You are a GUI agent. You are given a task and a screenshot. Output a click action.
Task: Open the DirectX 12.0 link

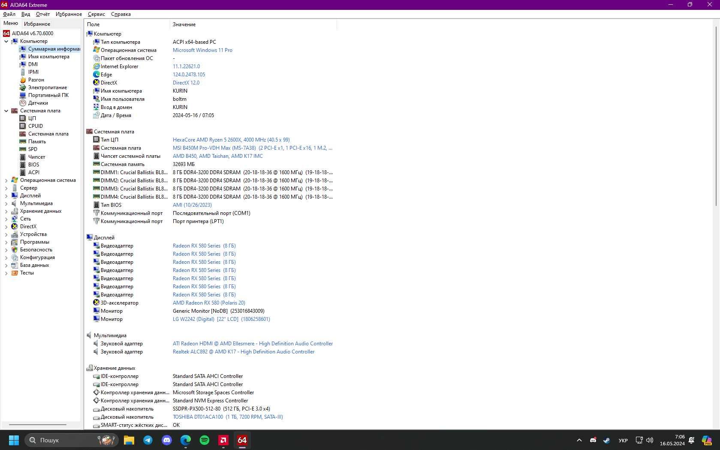coord(186,83)
